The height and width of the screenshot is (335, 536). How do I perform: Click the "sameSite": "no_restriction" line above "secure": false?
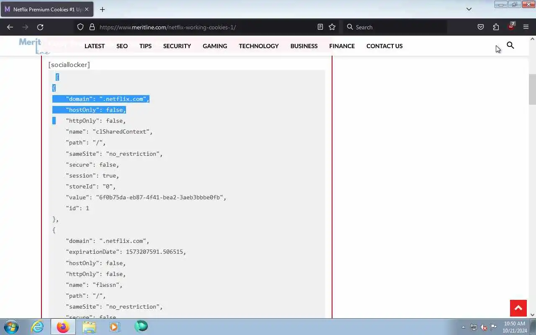114,154
